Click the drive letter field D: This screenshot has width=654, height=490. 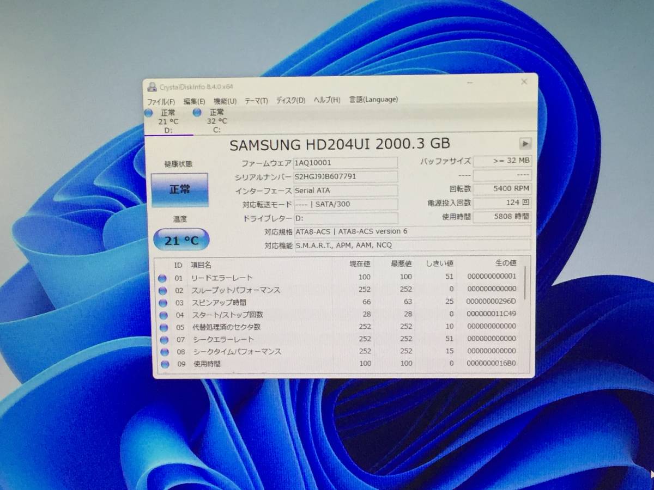click(x=346, y=218)
